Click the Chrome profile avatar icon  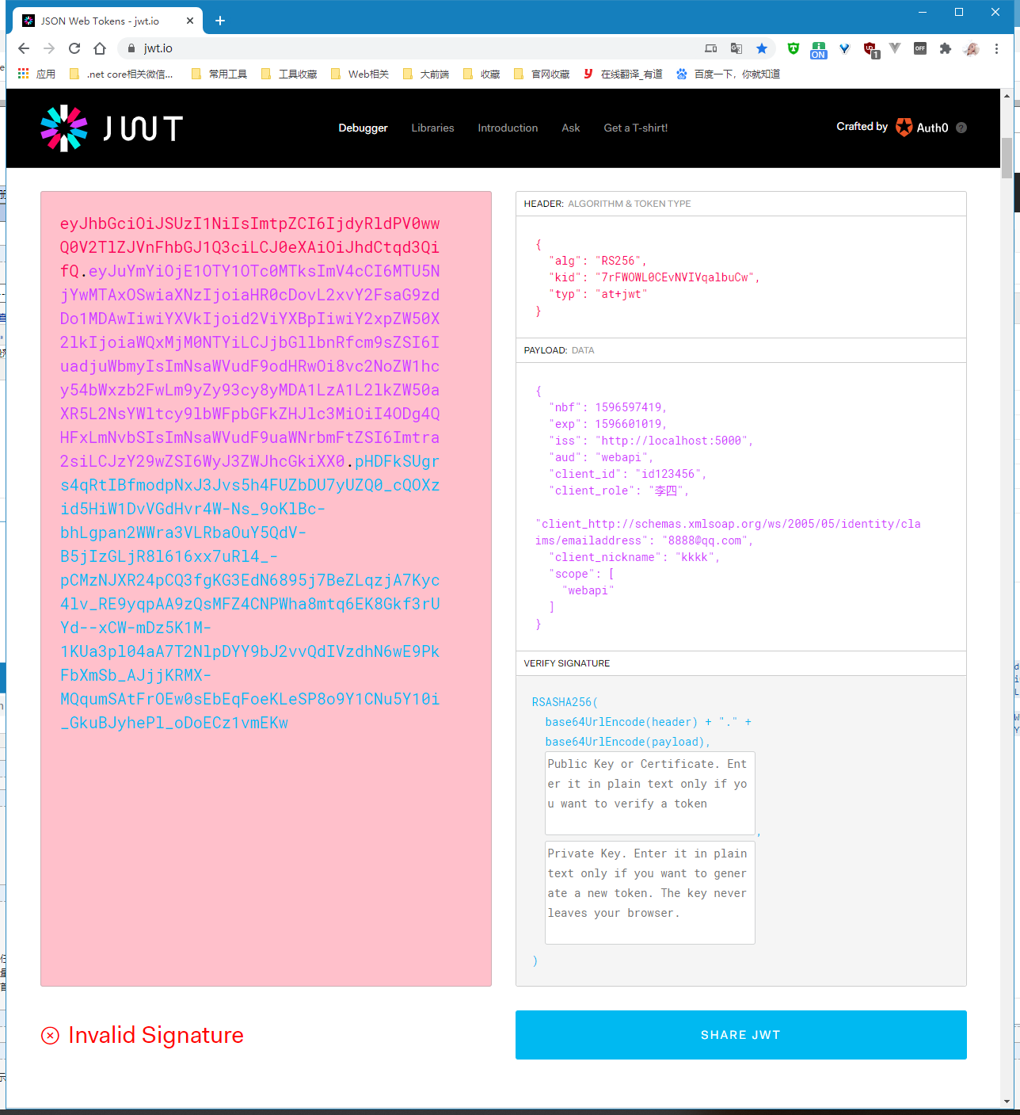[x=971, y=48]
